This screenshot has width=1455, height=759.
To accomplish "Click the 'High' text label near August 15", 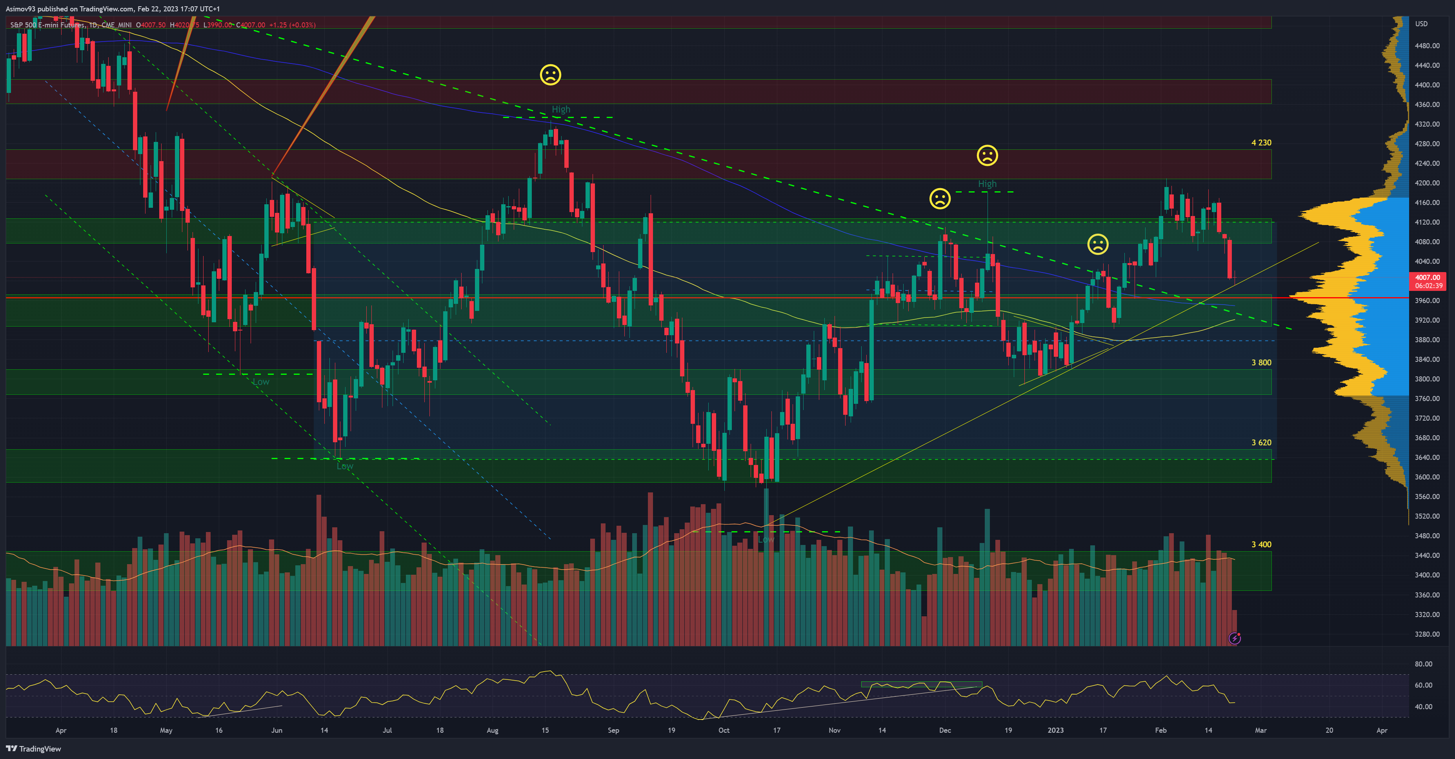I will point(561,109).
